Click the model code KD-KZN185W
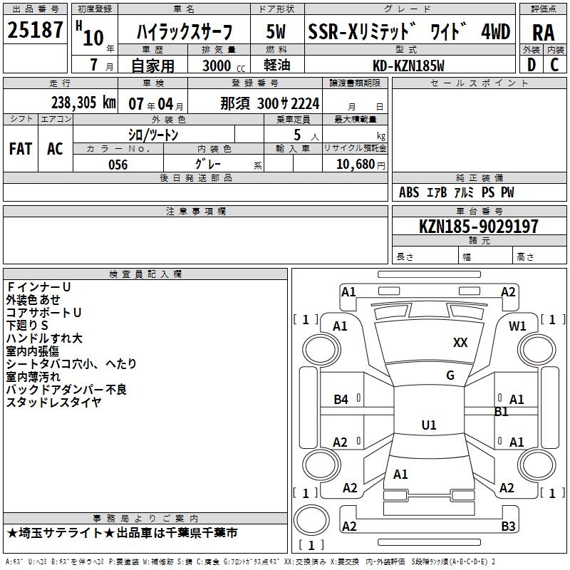 point(408,66)
